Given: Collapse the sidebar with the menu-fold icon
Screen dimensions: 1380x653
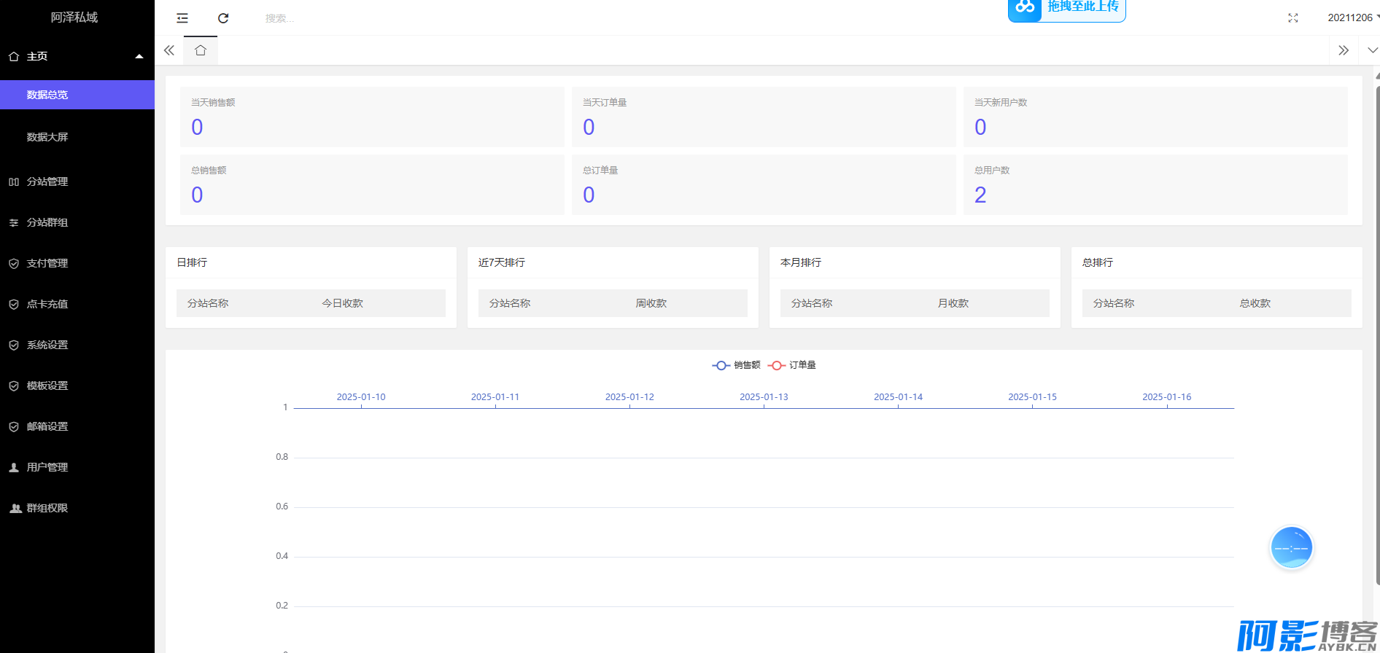Looking at the screenshot, I should click(x=182, y=18).
